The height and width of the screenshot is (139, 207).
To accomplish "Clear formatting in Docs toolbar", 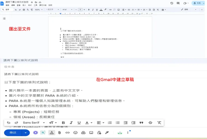I will pos(158,9).
